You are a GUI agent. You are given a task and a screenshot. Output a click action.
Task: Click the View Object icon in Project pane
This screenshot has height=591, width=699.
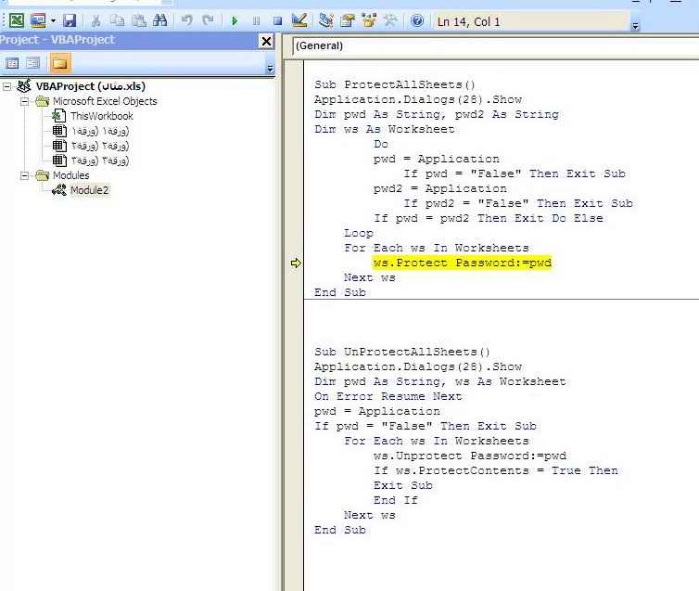click(x=33, y=63)
